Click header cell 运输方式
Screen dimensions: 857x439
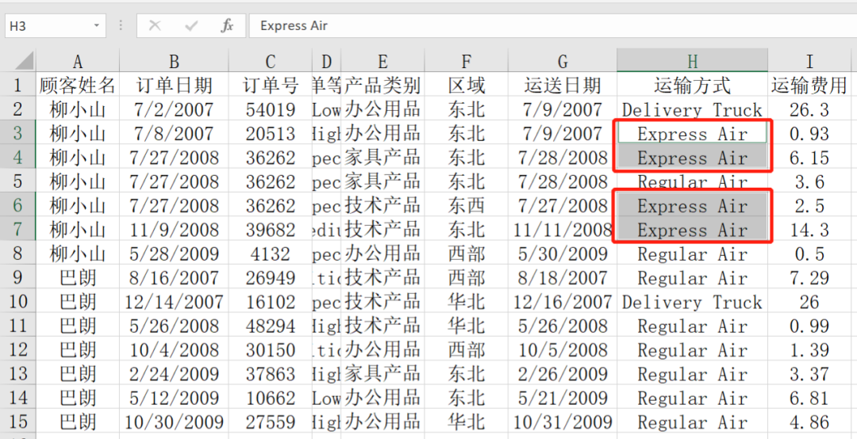click(x=693, y=85)
